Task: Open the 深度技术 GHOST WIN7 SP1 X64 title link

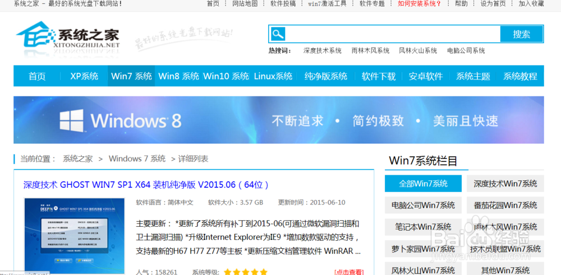Action: (146, 185)
